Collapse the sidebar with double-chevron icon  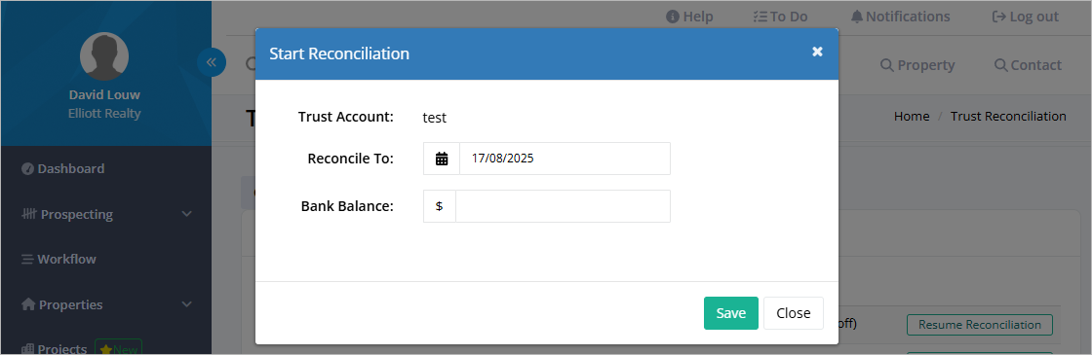click(211, 62)
